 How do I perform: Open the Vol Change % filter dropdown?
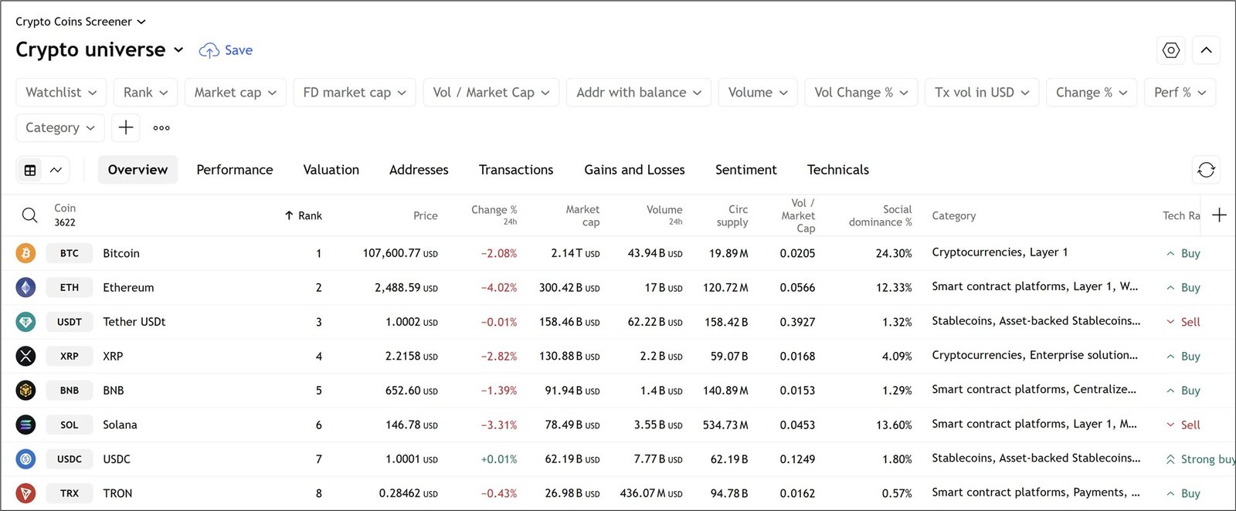click(x=861, y=93)
